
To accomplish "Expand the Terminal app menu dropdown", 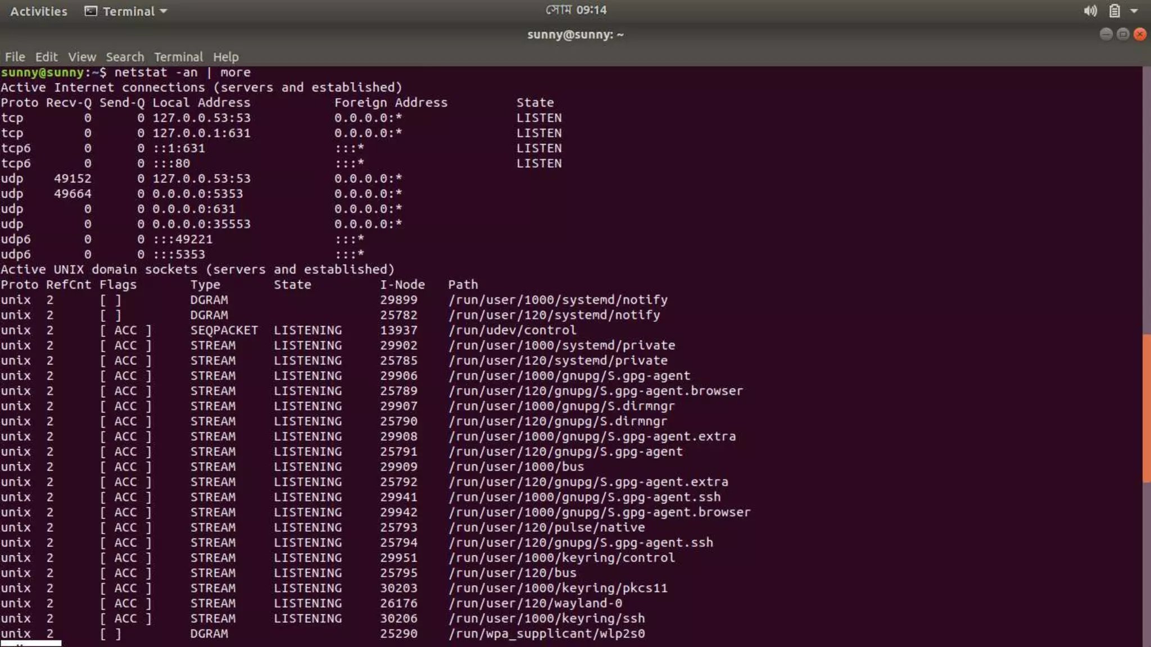I will 163,11.
